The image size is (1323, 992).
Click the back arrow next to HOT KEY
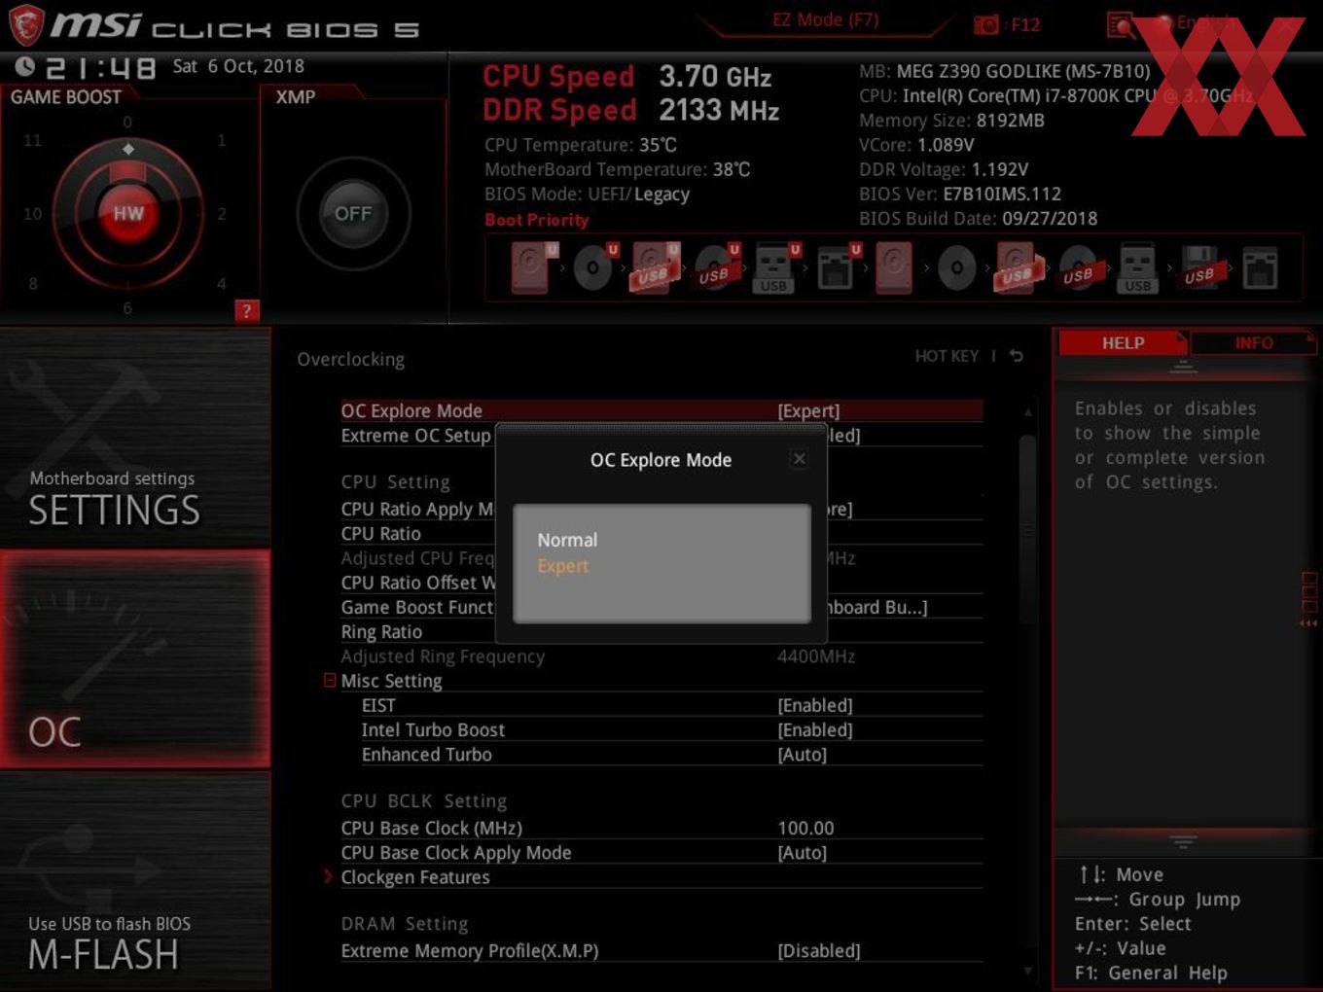point(1016,356)
